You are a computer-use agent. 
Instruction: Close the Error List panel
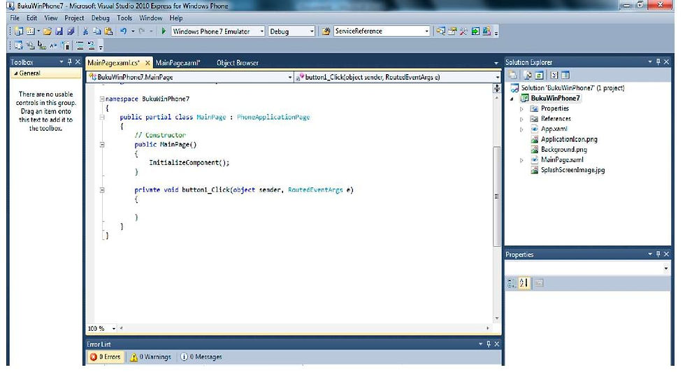[x=497, y=344]
